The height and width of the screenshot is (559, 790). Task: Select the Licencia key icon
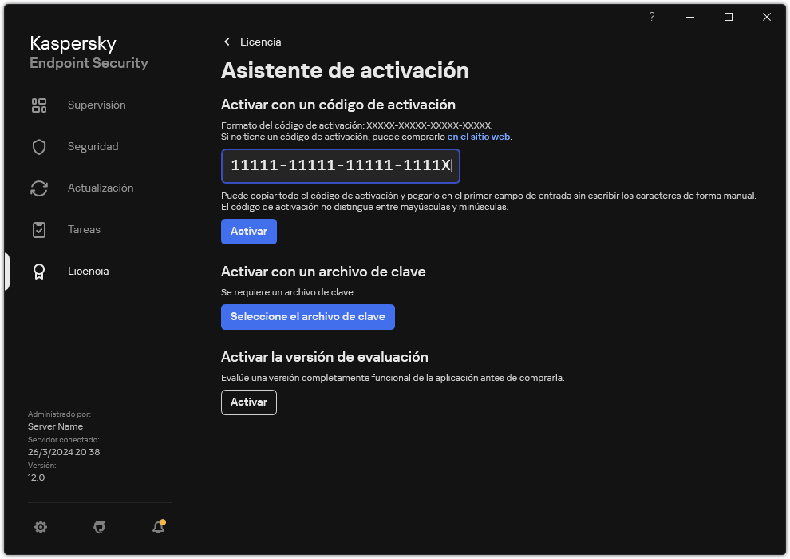pos(38,271)
